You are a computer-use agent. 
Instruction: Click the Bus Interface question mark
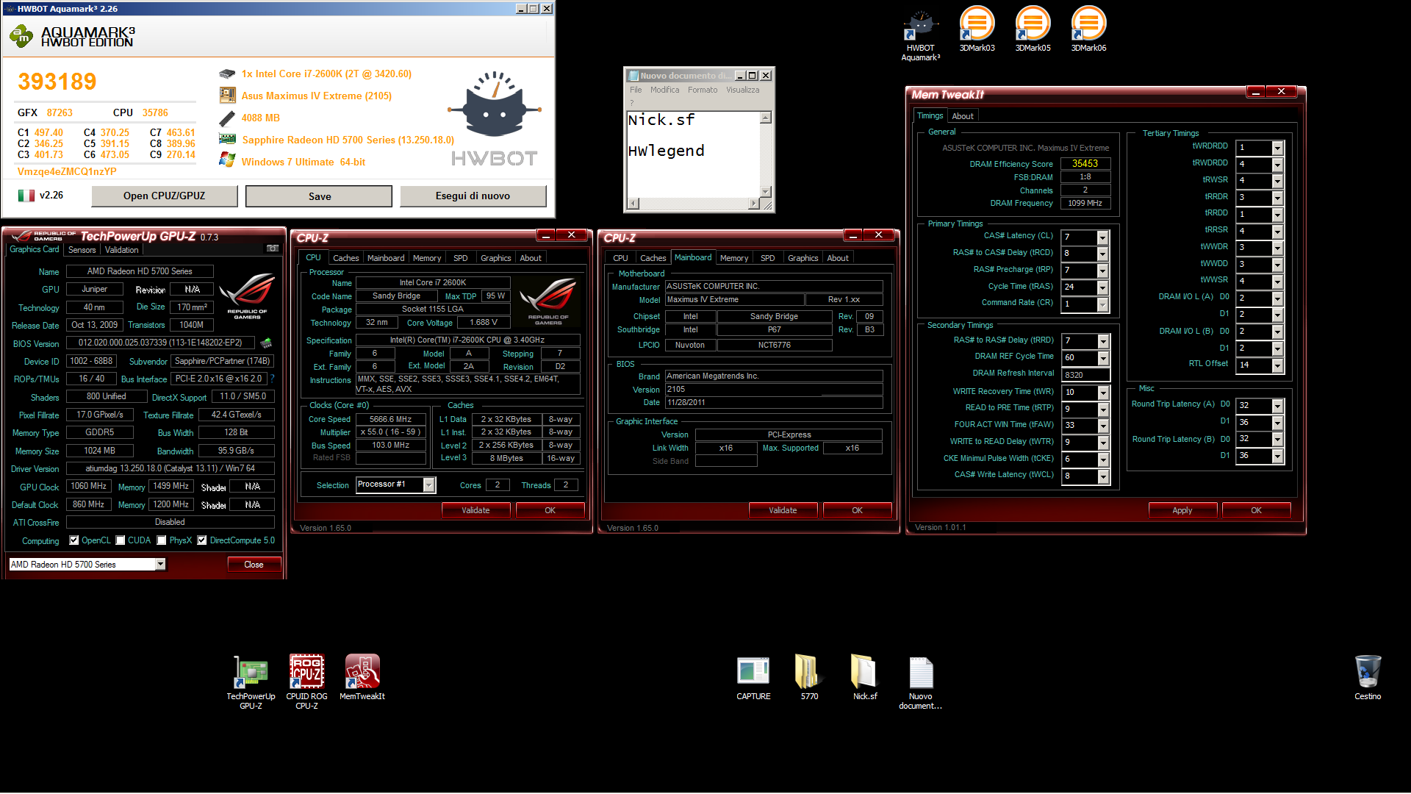tap(272, 379)
